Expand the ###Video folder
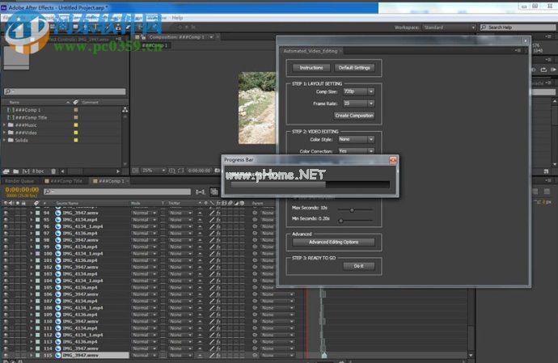 [4, 133]
